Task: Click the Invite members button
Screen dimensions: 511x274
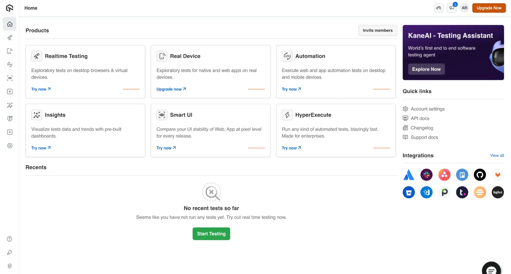Action: 378,30
